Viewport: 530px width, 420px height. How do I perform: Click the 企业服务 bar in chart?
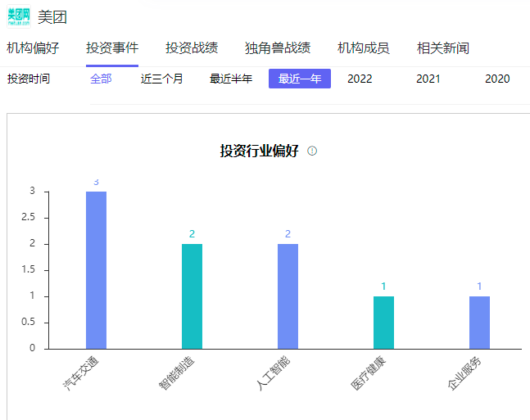(479, 323)
